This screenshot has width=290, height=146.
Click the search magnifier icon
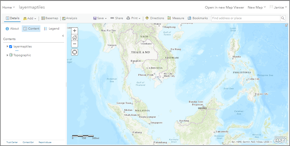[283, 18]
